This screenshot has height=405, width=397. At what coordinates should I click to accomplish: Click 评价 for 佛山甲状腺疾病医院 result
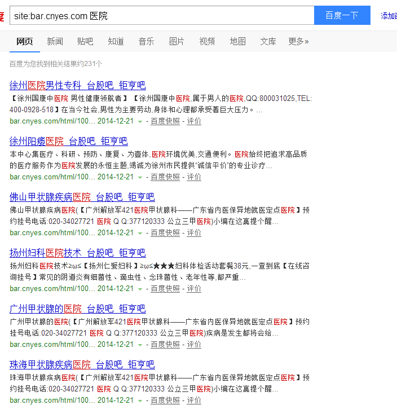tap(194, 233)
